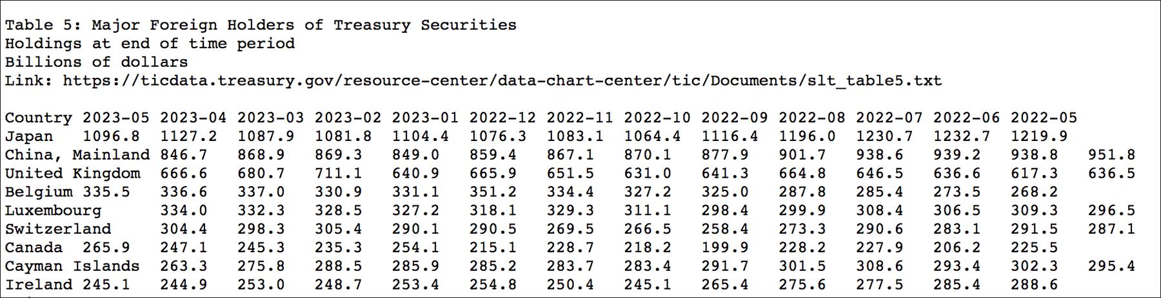Screen dimensions: 1161x298
Task: Click the Japan row label
Action: tap(29, 137)
